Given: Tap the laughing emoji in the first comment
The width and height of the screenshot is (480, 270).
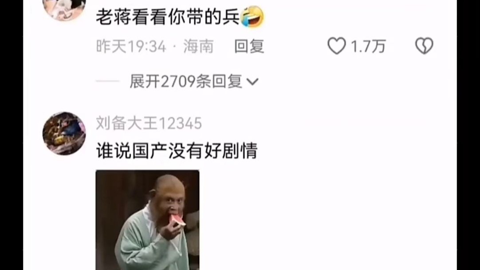Looking at the screenshot, I should [252, 17].
